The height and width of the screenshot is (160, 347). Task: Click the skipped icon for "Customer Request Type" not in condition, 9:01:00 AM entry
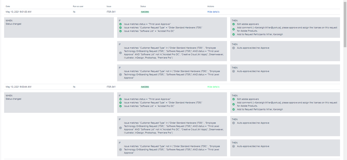[x=121, y=74]
